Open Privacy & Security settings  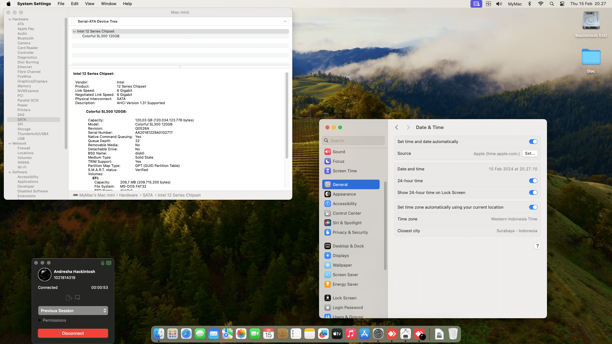(351, 233)
